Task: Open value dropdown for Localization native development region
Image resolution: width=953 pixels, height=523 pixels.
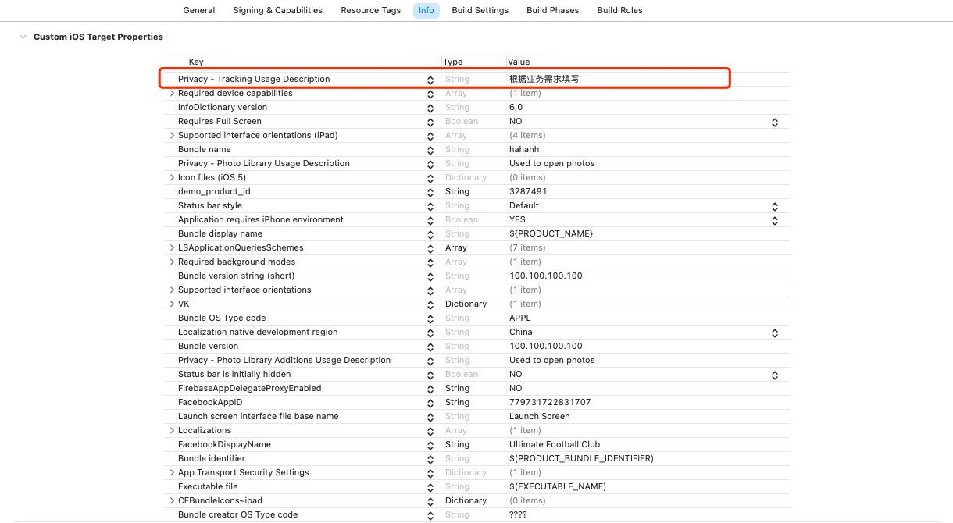Action: point(775,333)
